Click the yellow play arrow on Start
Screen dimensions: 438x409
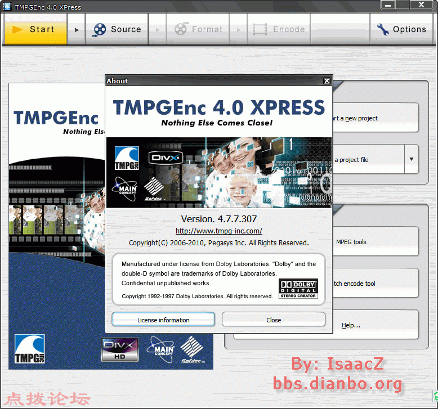(x=17, y=29)
